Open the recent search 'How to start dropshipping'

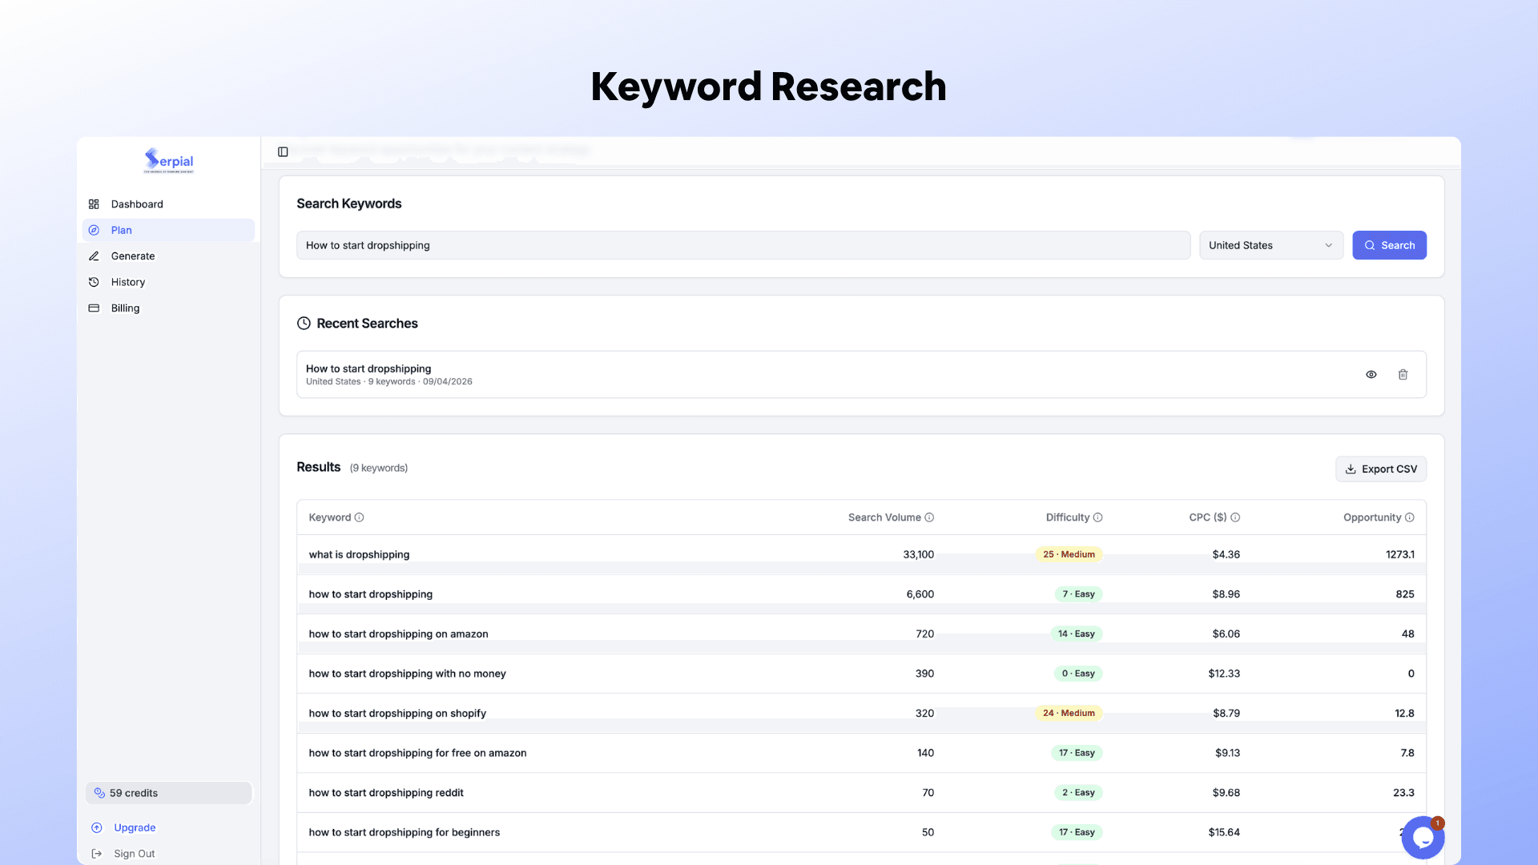861,374
